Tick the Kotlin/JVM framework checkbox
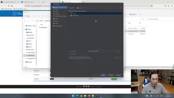Screen dimensions: 174x98 click(70, 16)
